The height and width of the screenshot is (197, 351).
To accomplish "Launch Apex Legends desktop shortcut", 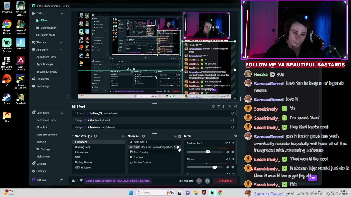I will point(21,63).
